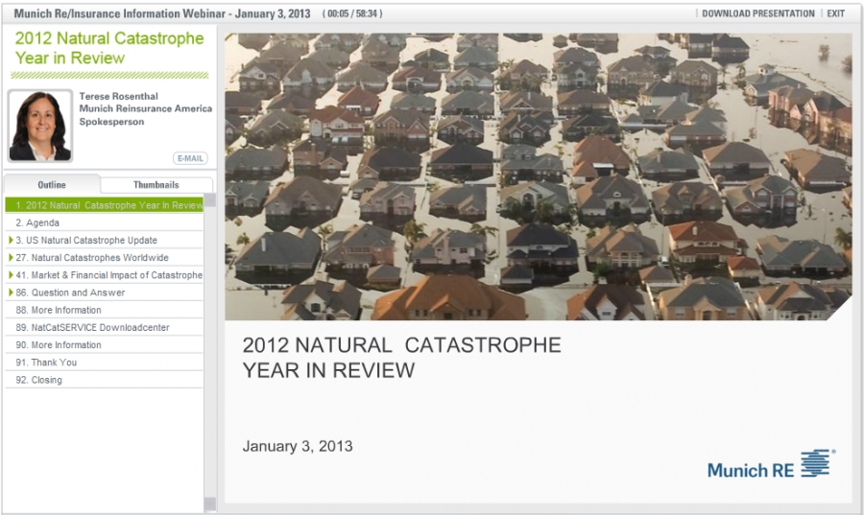Expand the Question and Answer section arrow

tap(11, 293)
